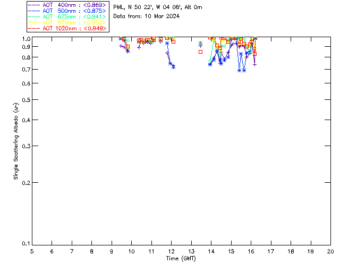Click the 0.7 y-axis tick label
Viewport: 340px width, 272px height.
pos(26,70)
